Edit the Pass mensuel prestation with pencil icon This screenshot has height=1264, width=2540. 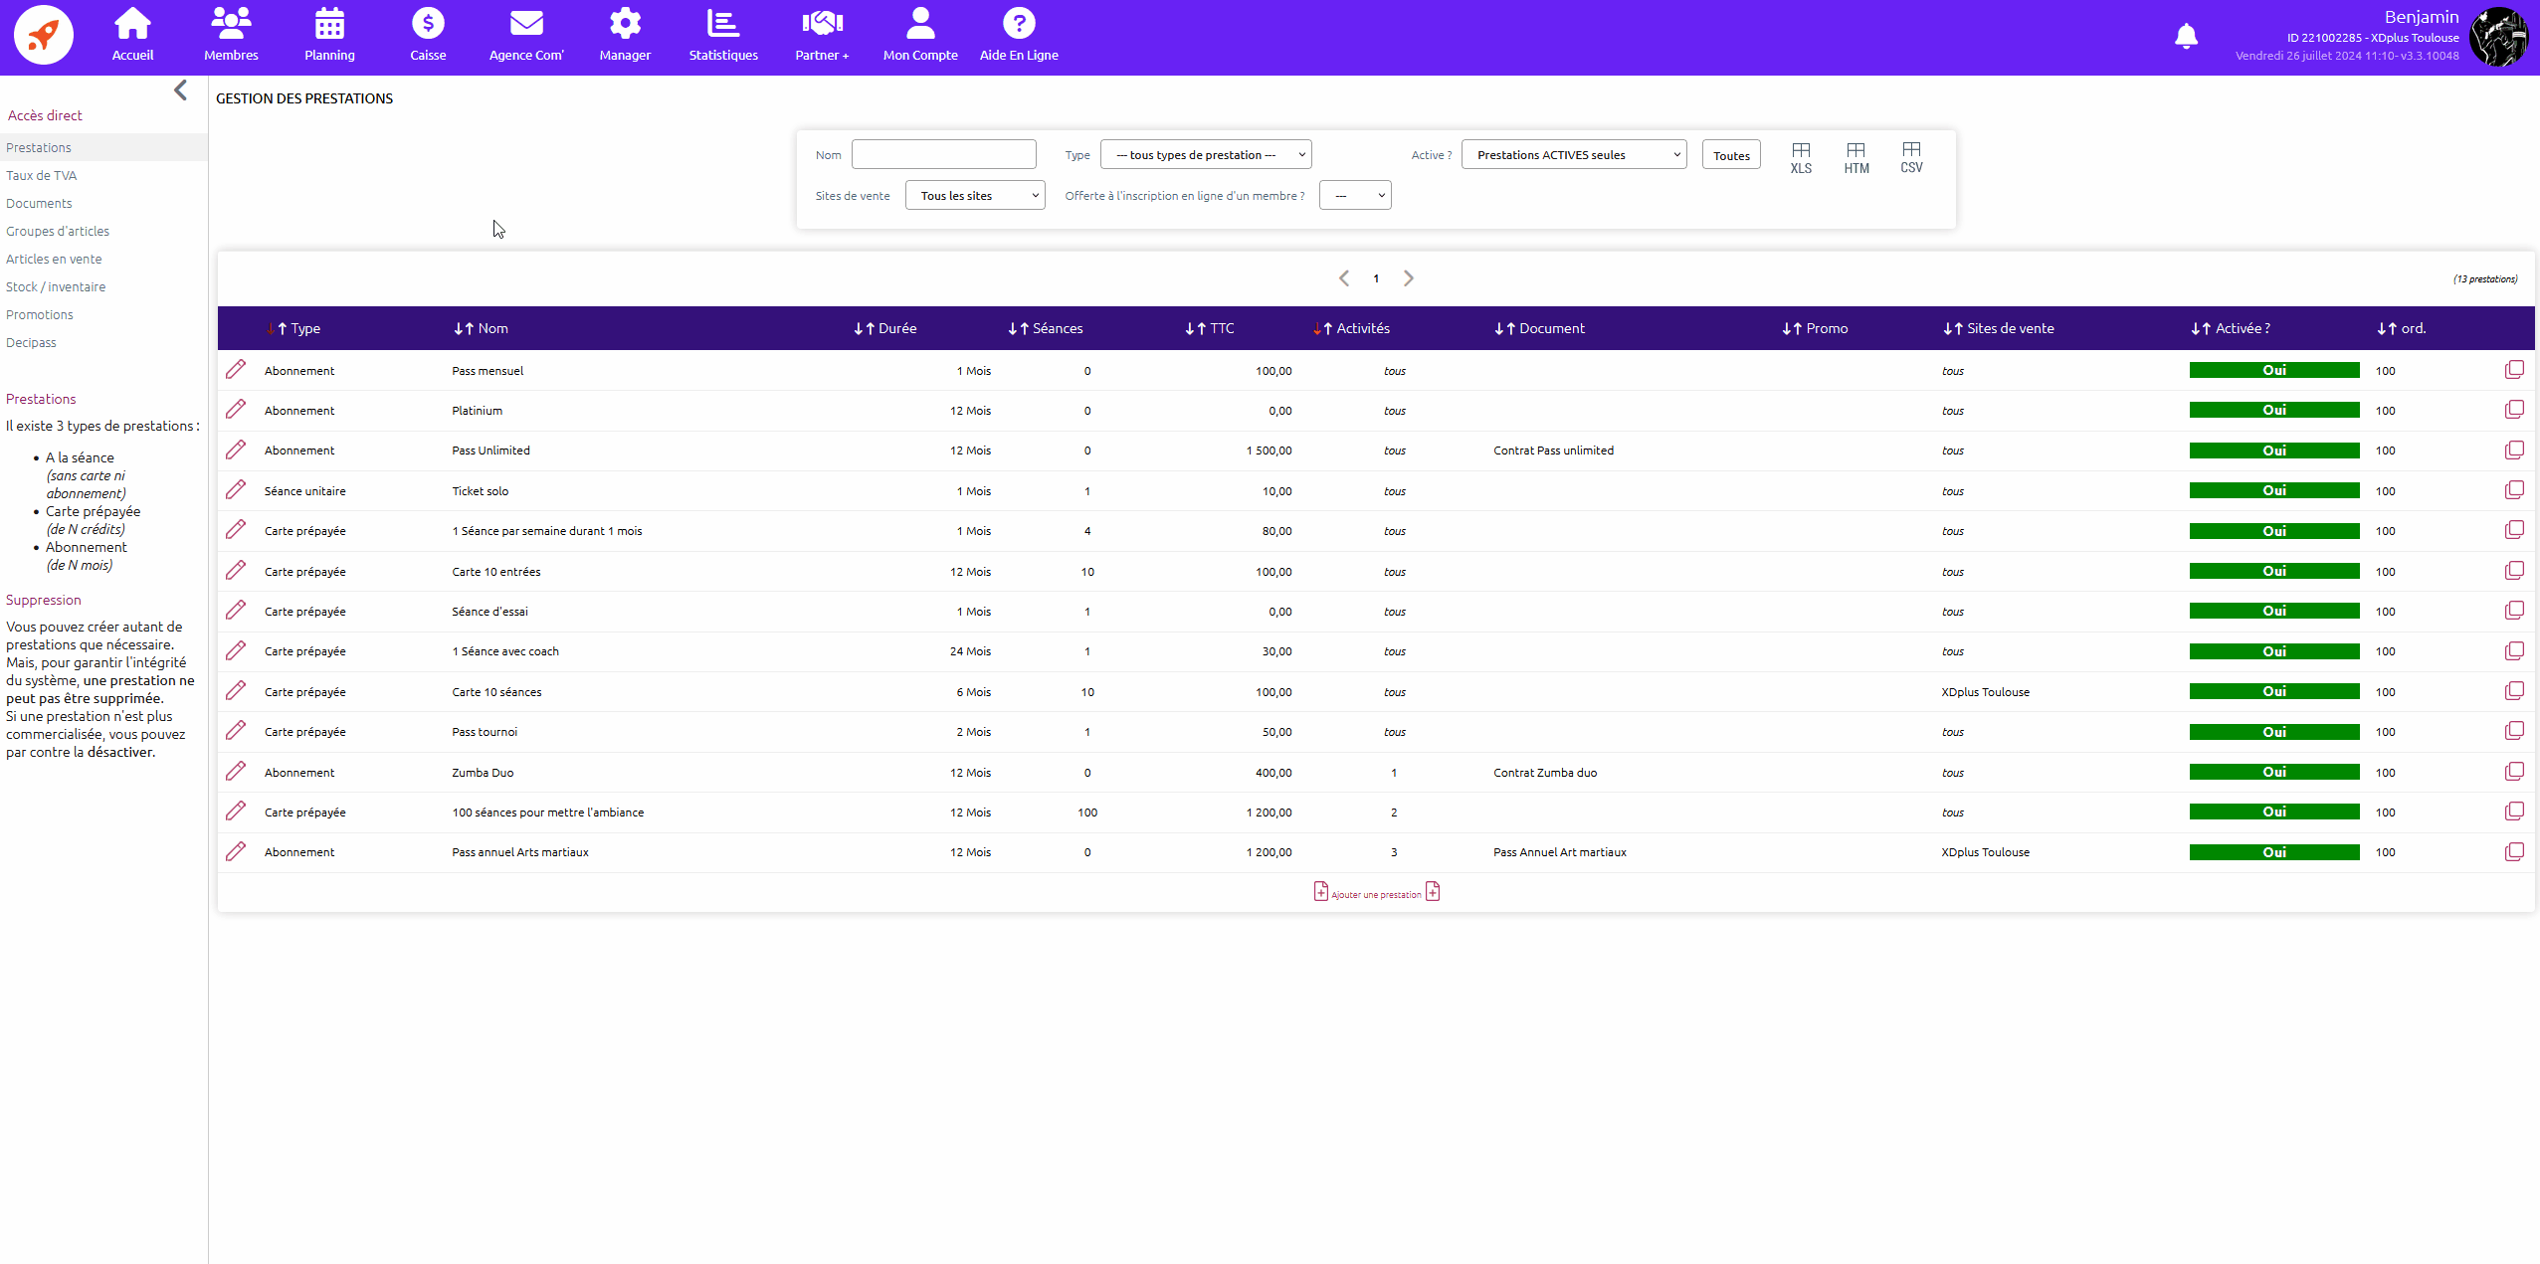[x=236, y=370]
